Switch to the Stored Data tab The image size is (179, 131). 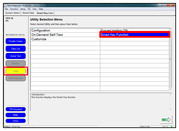28,13
